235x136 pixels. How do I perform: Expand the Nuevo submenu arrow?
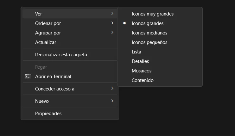coord(112,101)
